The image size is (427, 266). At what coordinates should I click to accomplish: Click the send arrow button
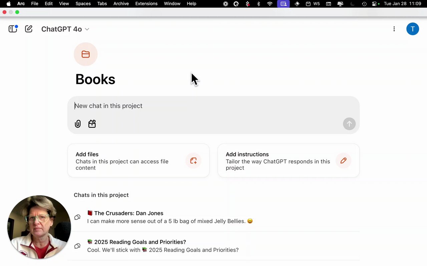point(349,124)
